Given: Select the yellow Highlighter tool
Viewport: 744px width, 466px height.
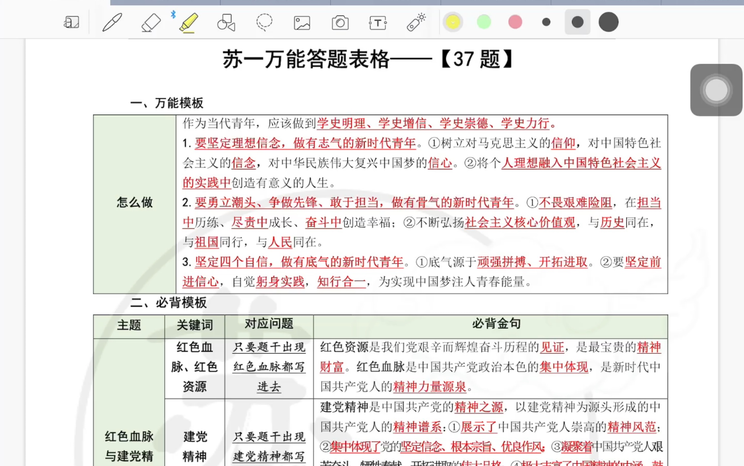Looking at the screenshot, I should click(x=189, y=22).
